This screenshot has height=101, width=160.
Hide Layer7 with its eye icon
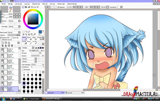click(2, 71)
